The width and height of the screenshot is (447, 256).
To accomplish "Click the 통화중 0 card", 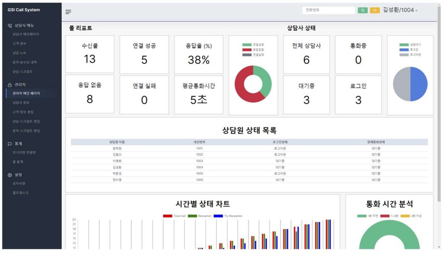I will click(358, 54).
